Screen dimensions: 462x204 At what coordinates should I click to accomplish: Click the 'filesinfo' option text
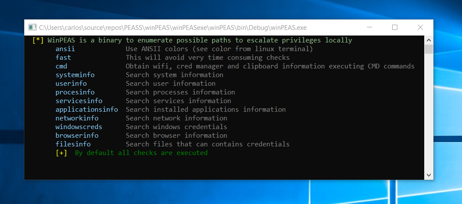[73, 144]
